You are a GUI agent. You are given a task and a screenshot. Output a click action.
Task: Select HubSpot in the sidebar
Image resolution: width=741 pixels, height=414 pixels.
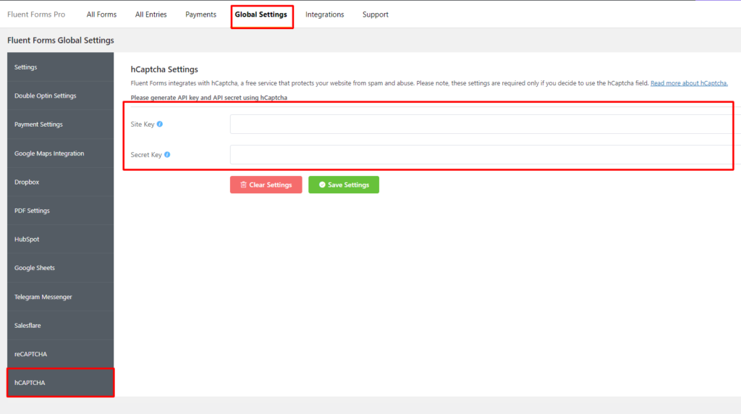(61, 239)
